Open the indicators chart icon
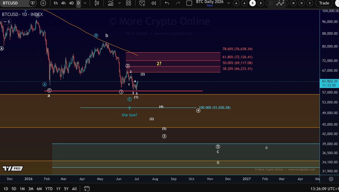The width and height of the screenshot is (339, 192). pyautogui.click(x=111, y=3)
